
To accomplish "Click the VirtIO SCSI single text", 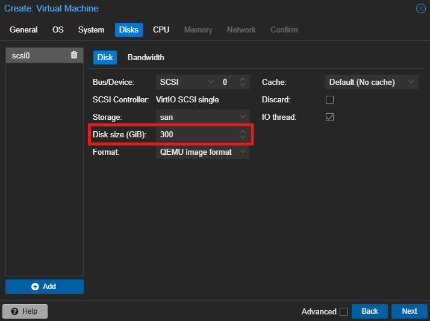I will pos(187,99).
